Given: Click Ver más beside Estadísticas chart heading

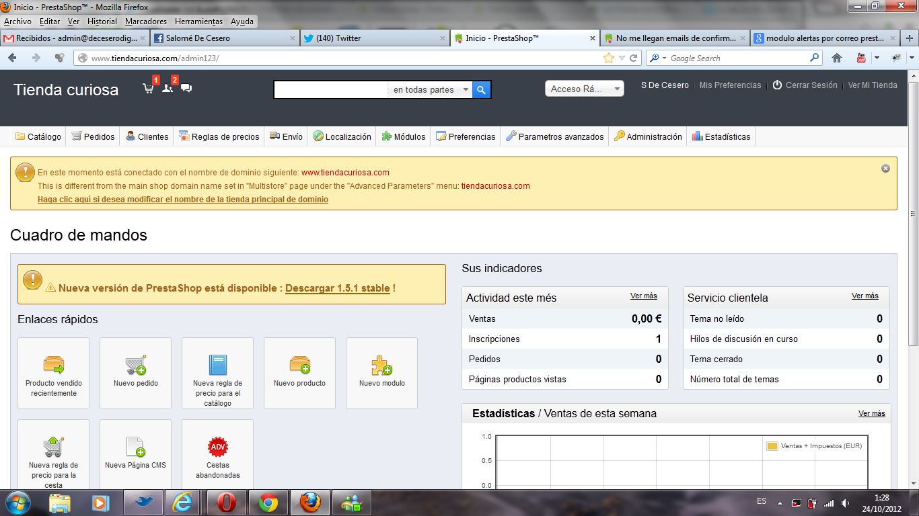Looking at the screenshot, I should tap(872, 413).
